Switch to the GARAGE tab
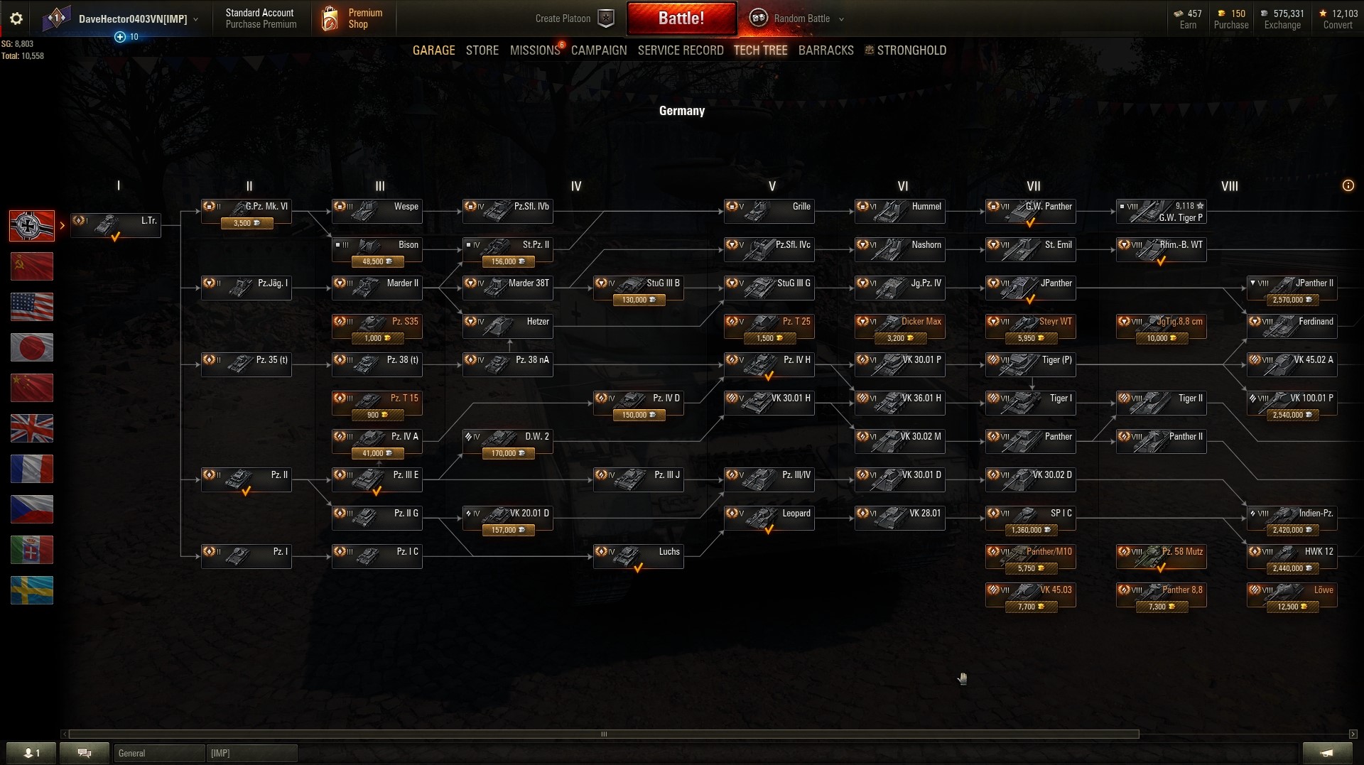The height and width of the screenshot is (765, 1364). pos(433,50)
